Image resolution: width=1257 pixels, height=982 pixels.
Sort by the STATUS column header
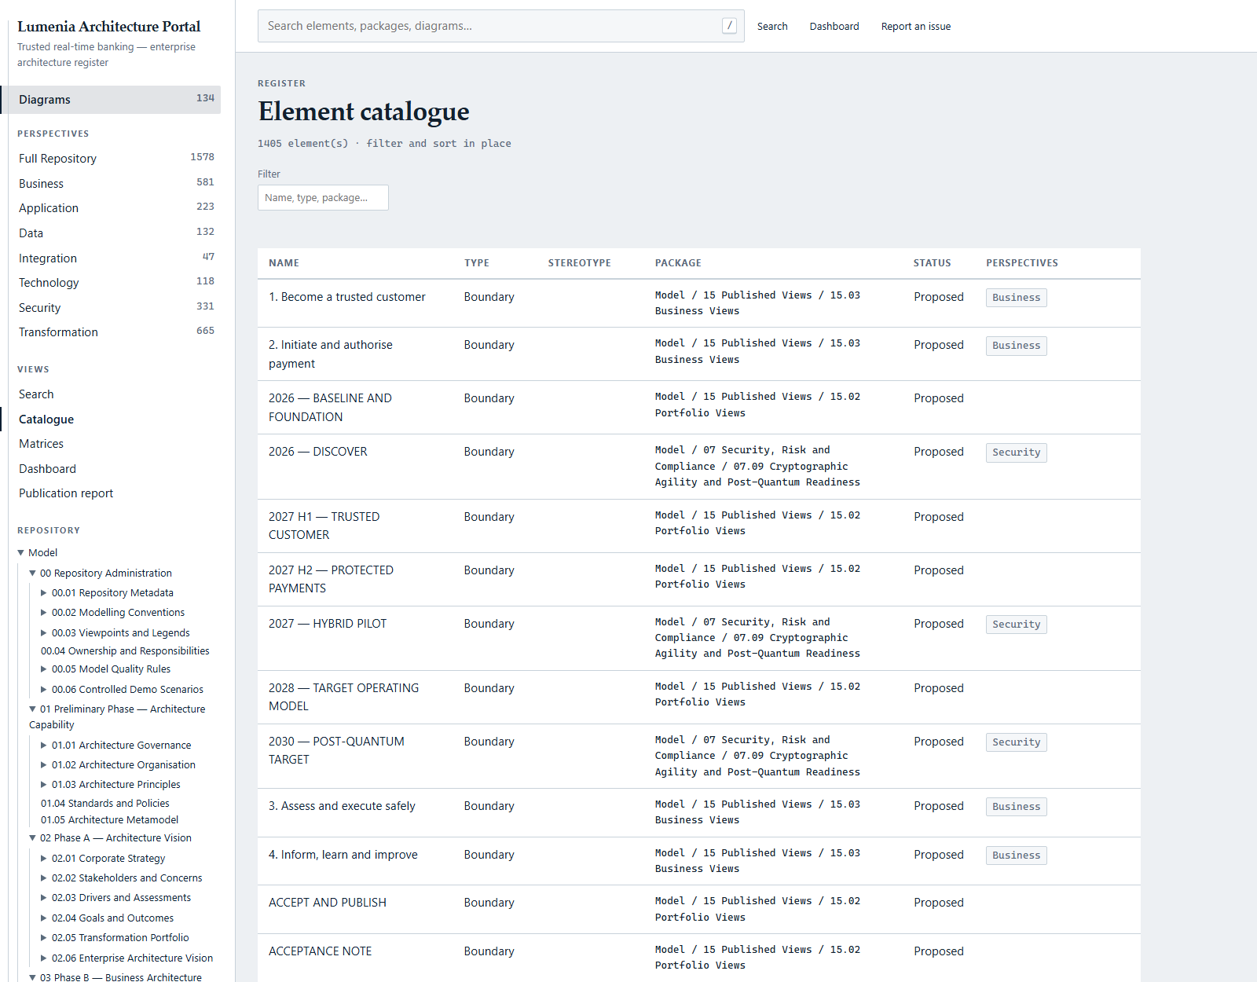click(x=932, y=263)
